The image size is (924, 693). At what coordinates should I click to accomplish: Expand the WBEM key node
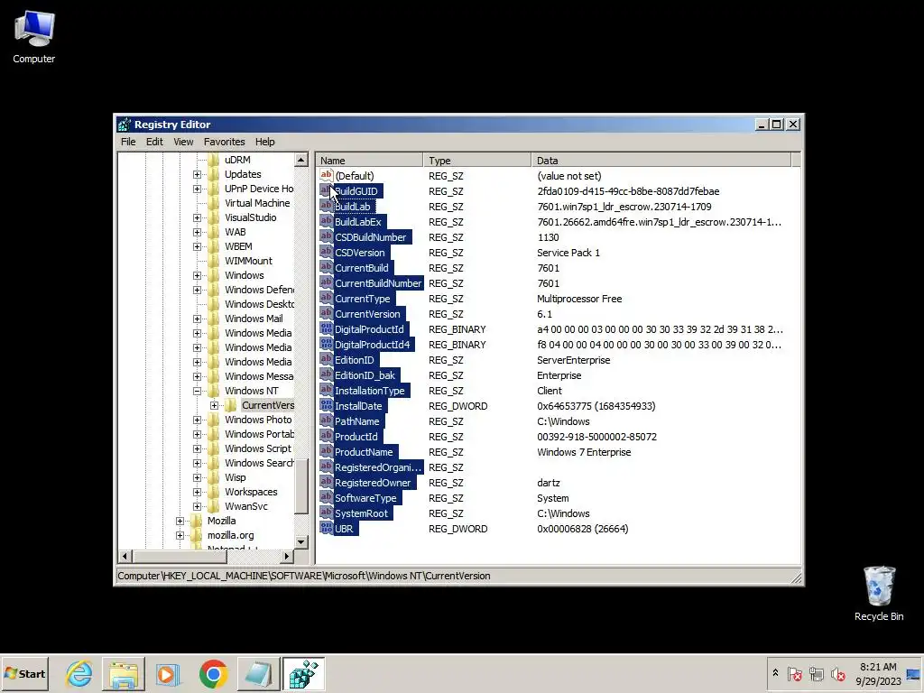click(x=197, y=247)
